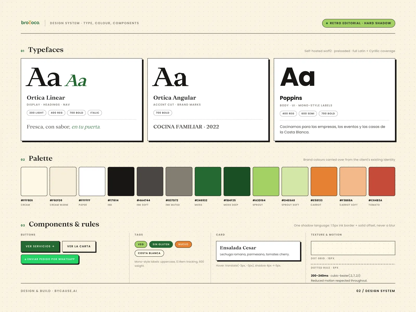416x312 pixels.
Task: Click 'Brand colours carried over' note
Action: click(x=349, y=160)
